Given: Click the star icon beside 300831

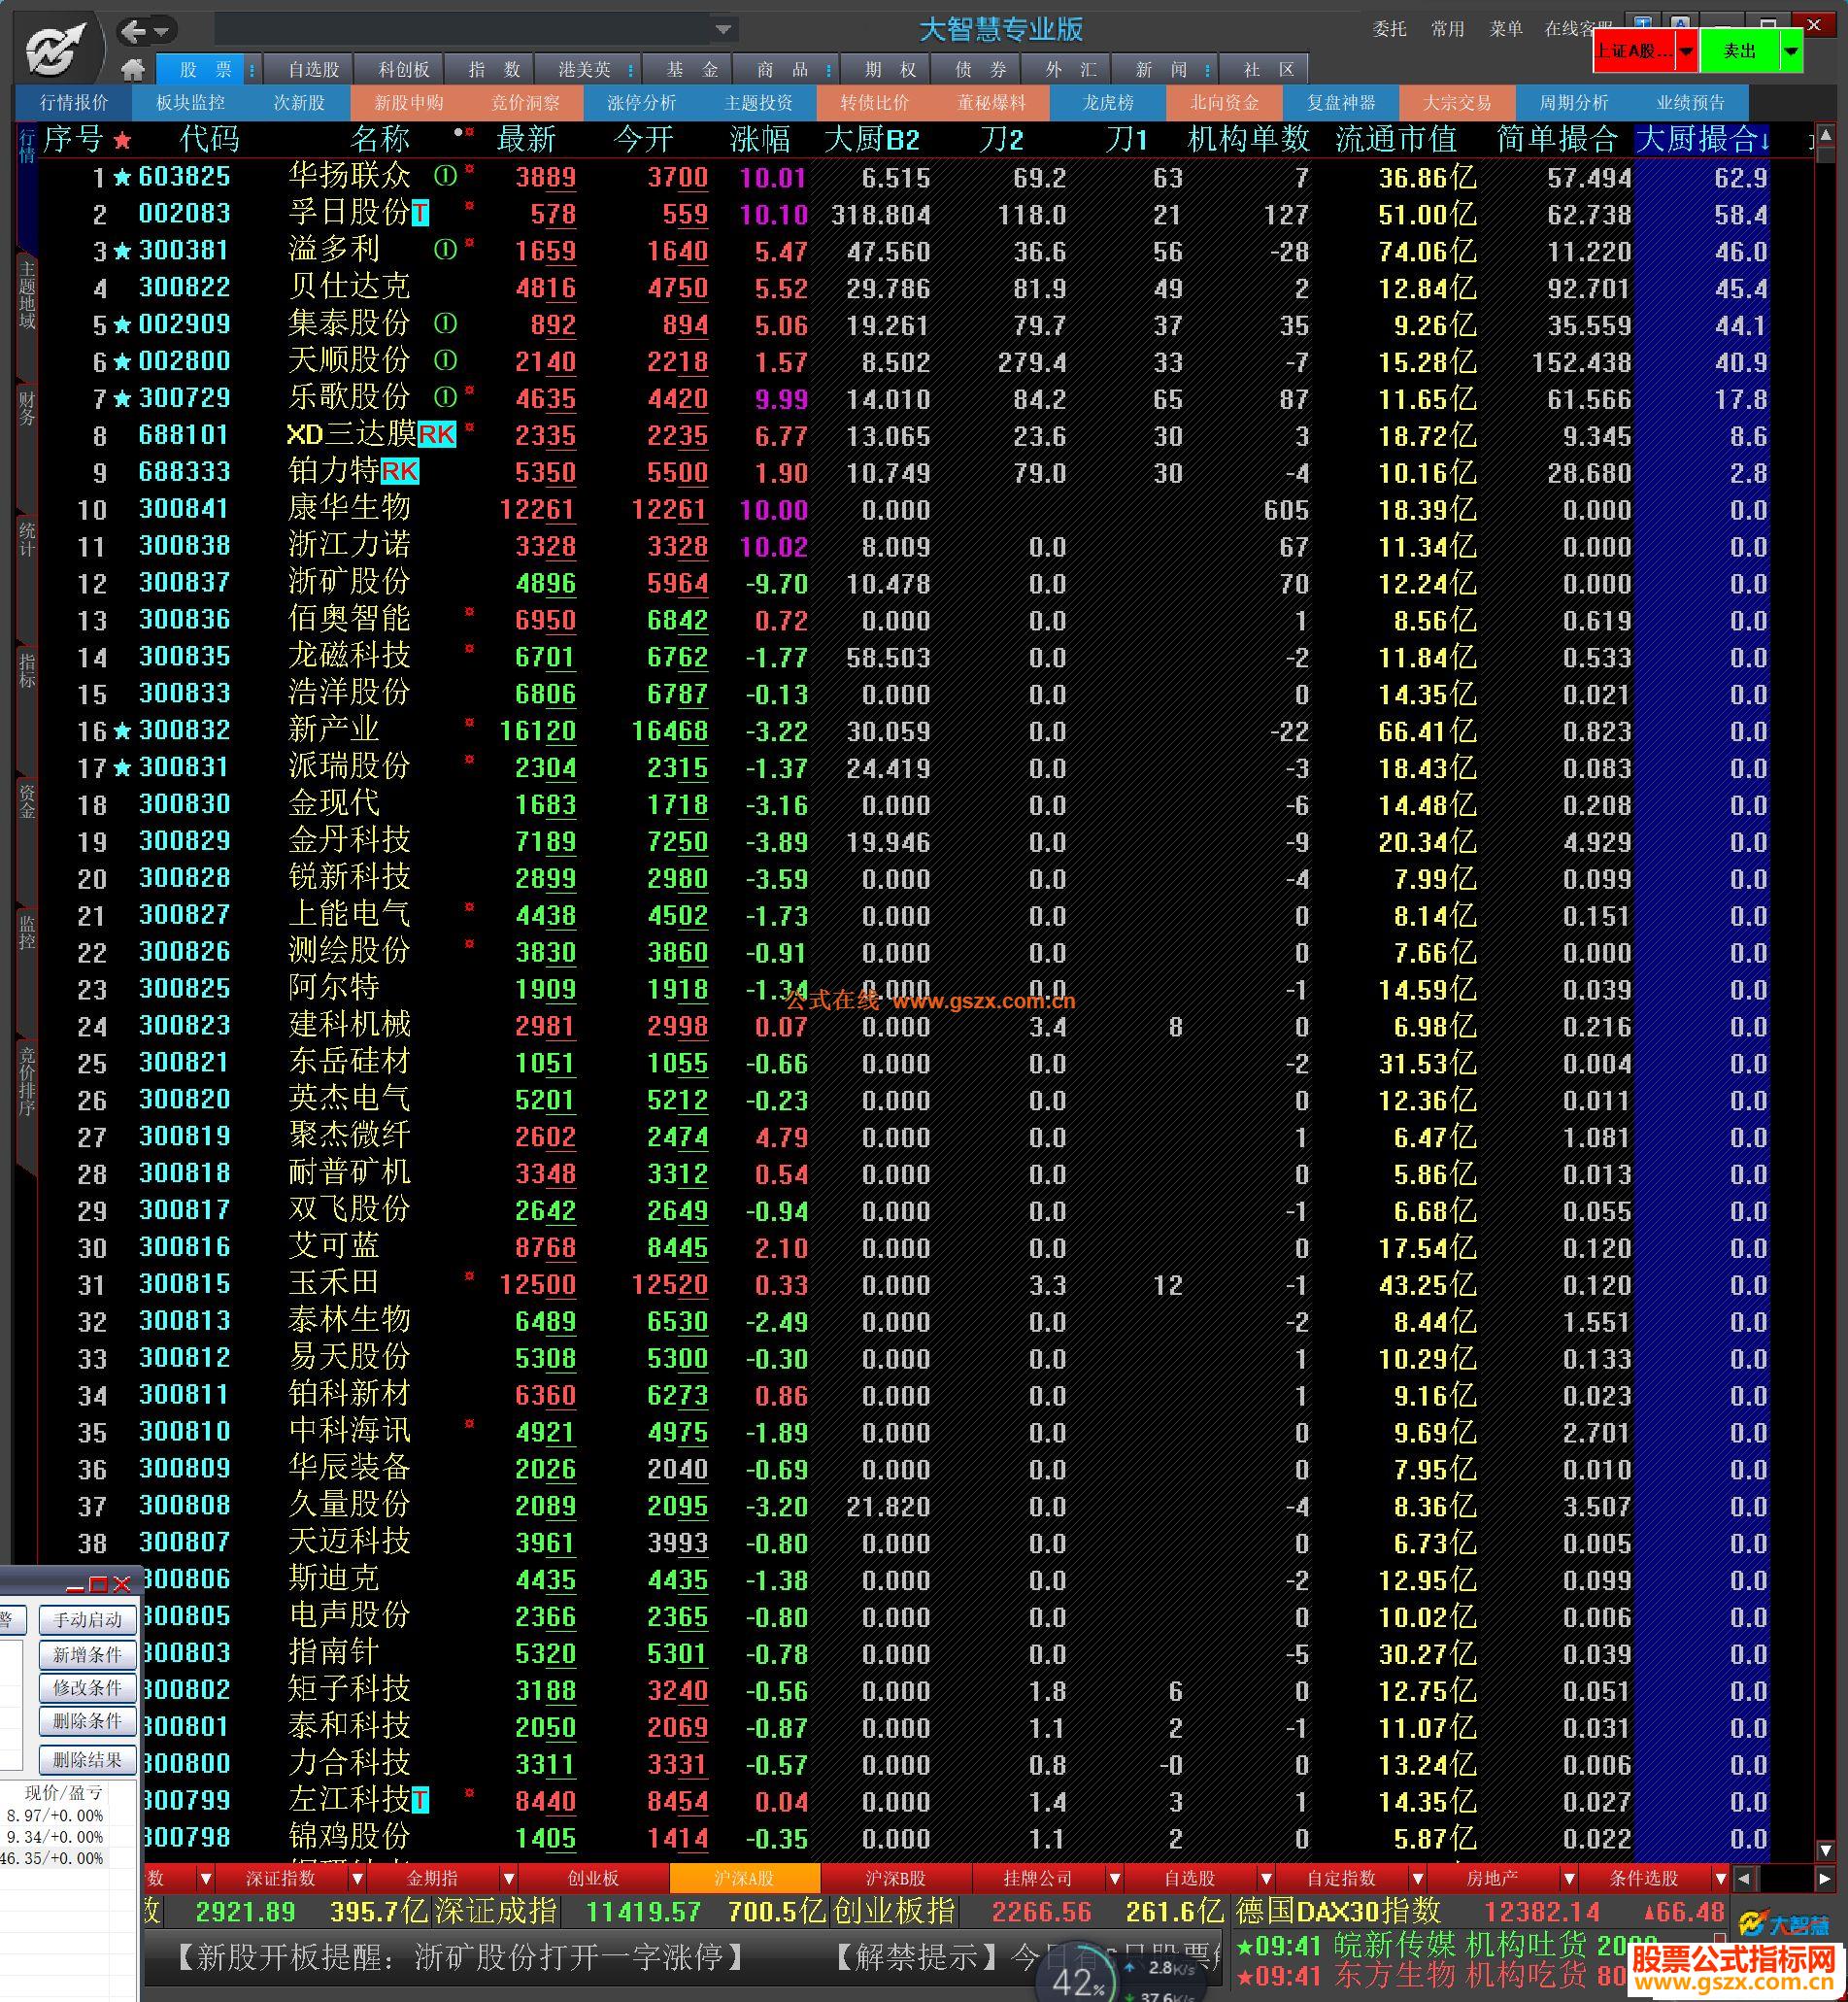Looking at the screenshot, I should (122, 768).
